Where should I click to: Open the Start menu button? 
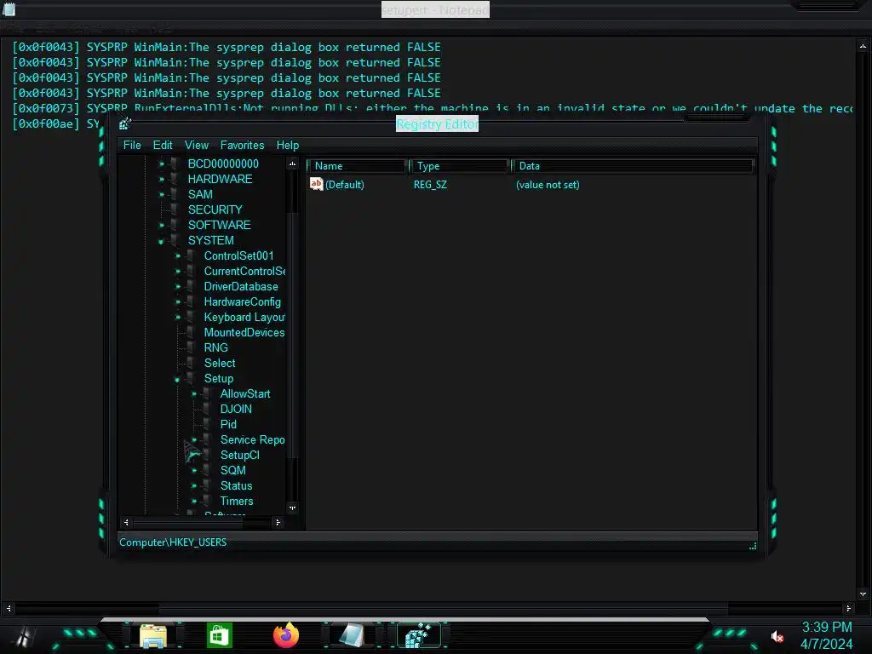click(23, 635)
